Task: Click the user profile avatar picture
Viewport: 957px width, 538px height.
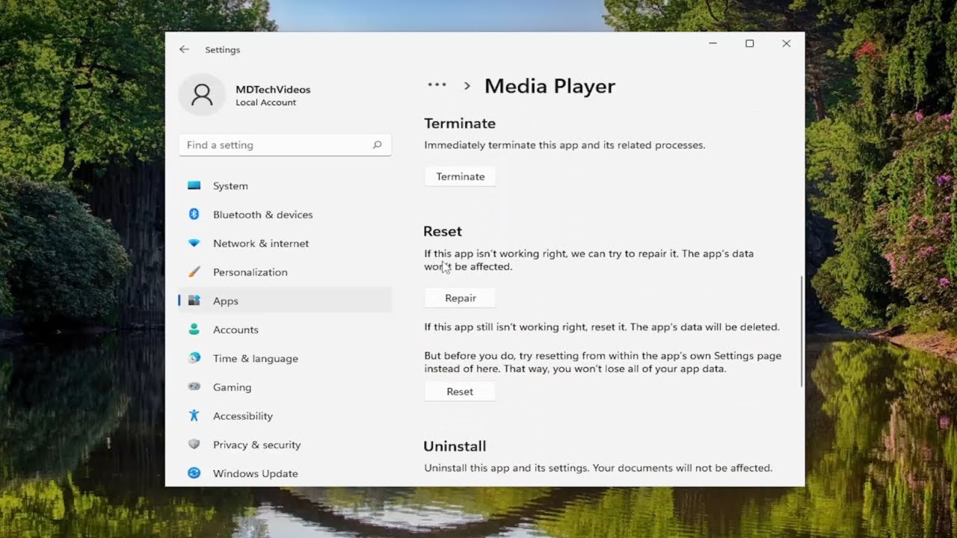Action: click(202, 94)
